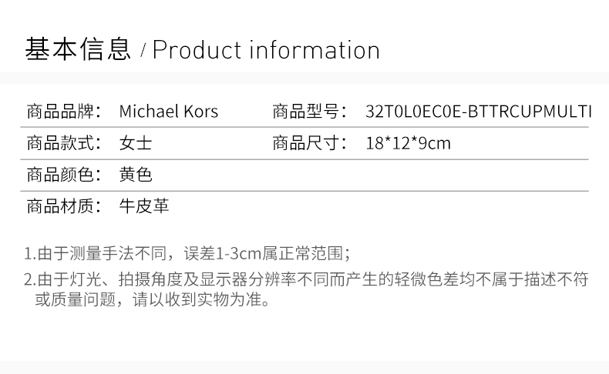Select the 商品颜色 label
Screen dimensions: 609x374
64,175
